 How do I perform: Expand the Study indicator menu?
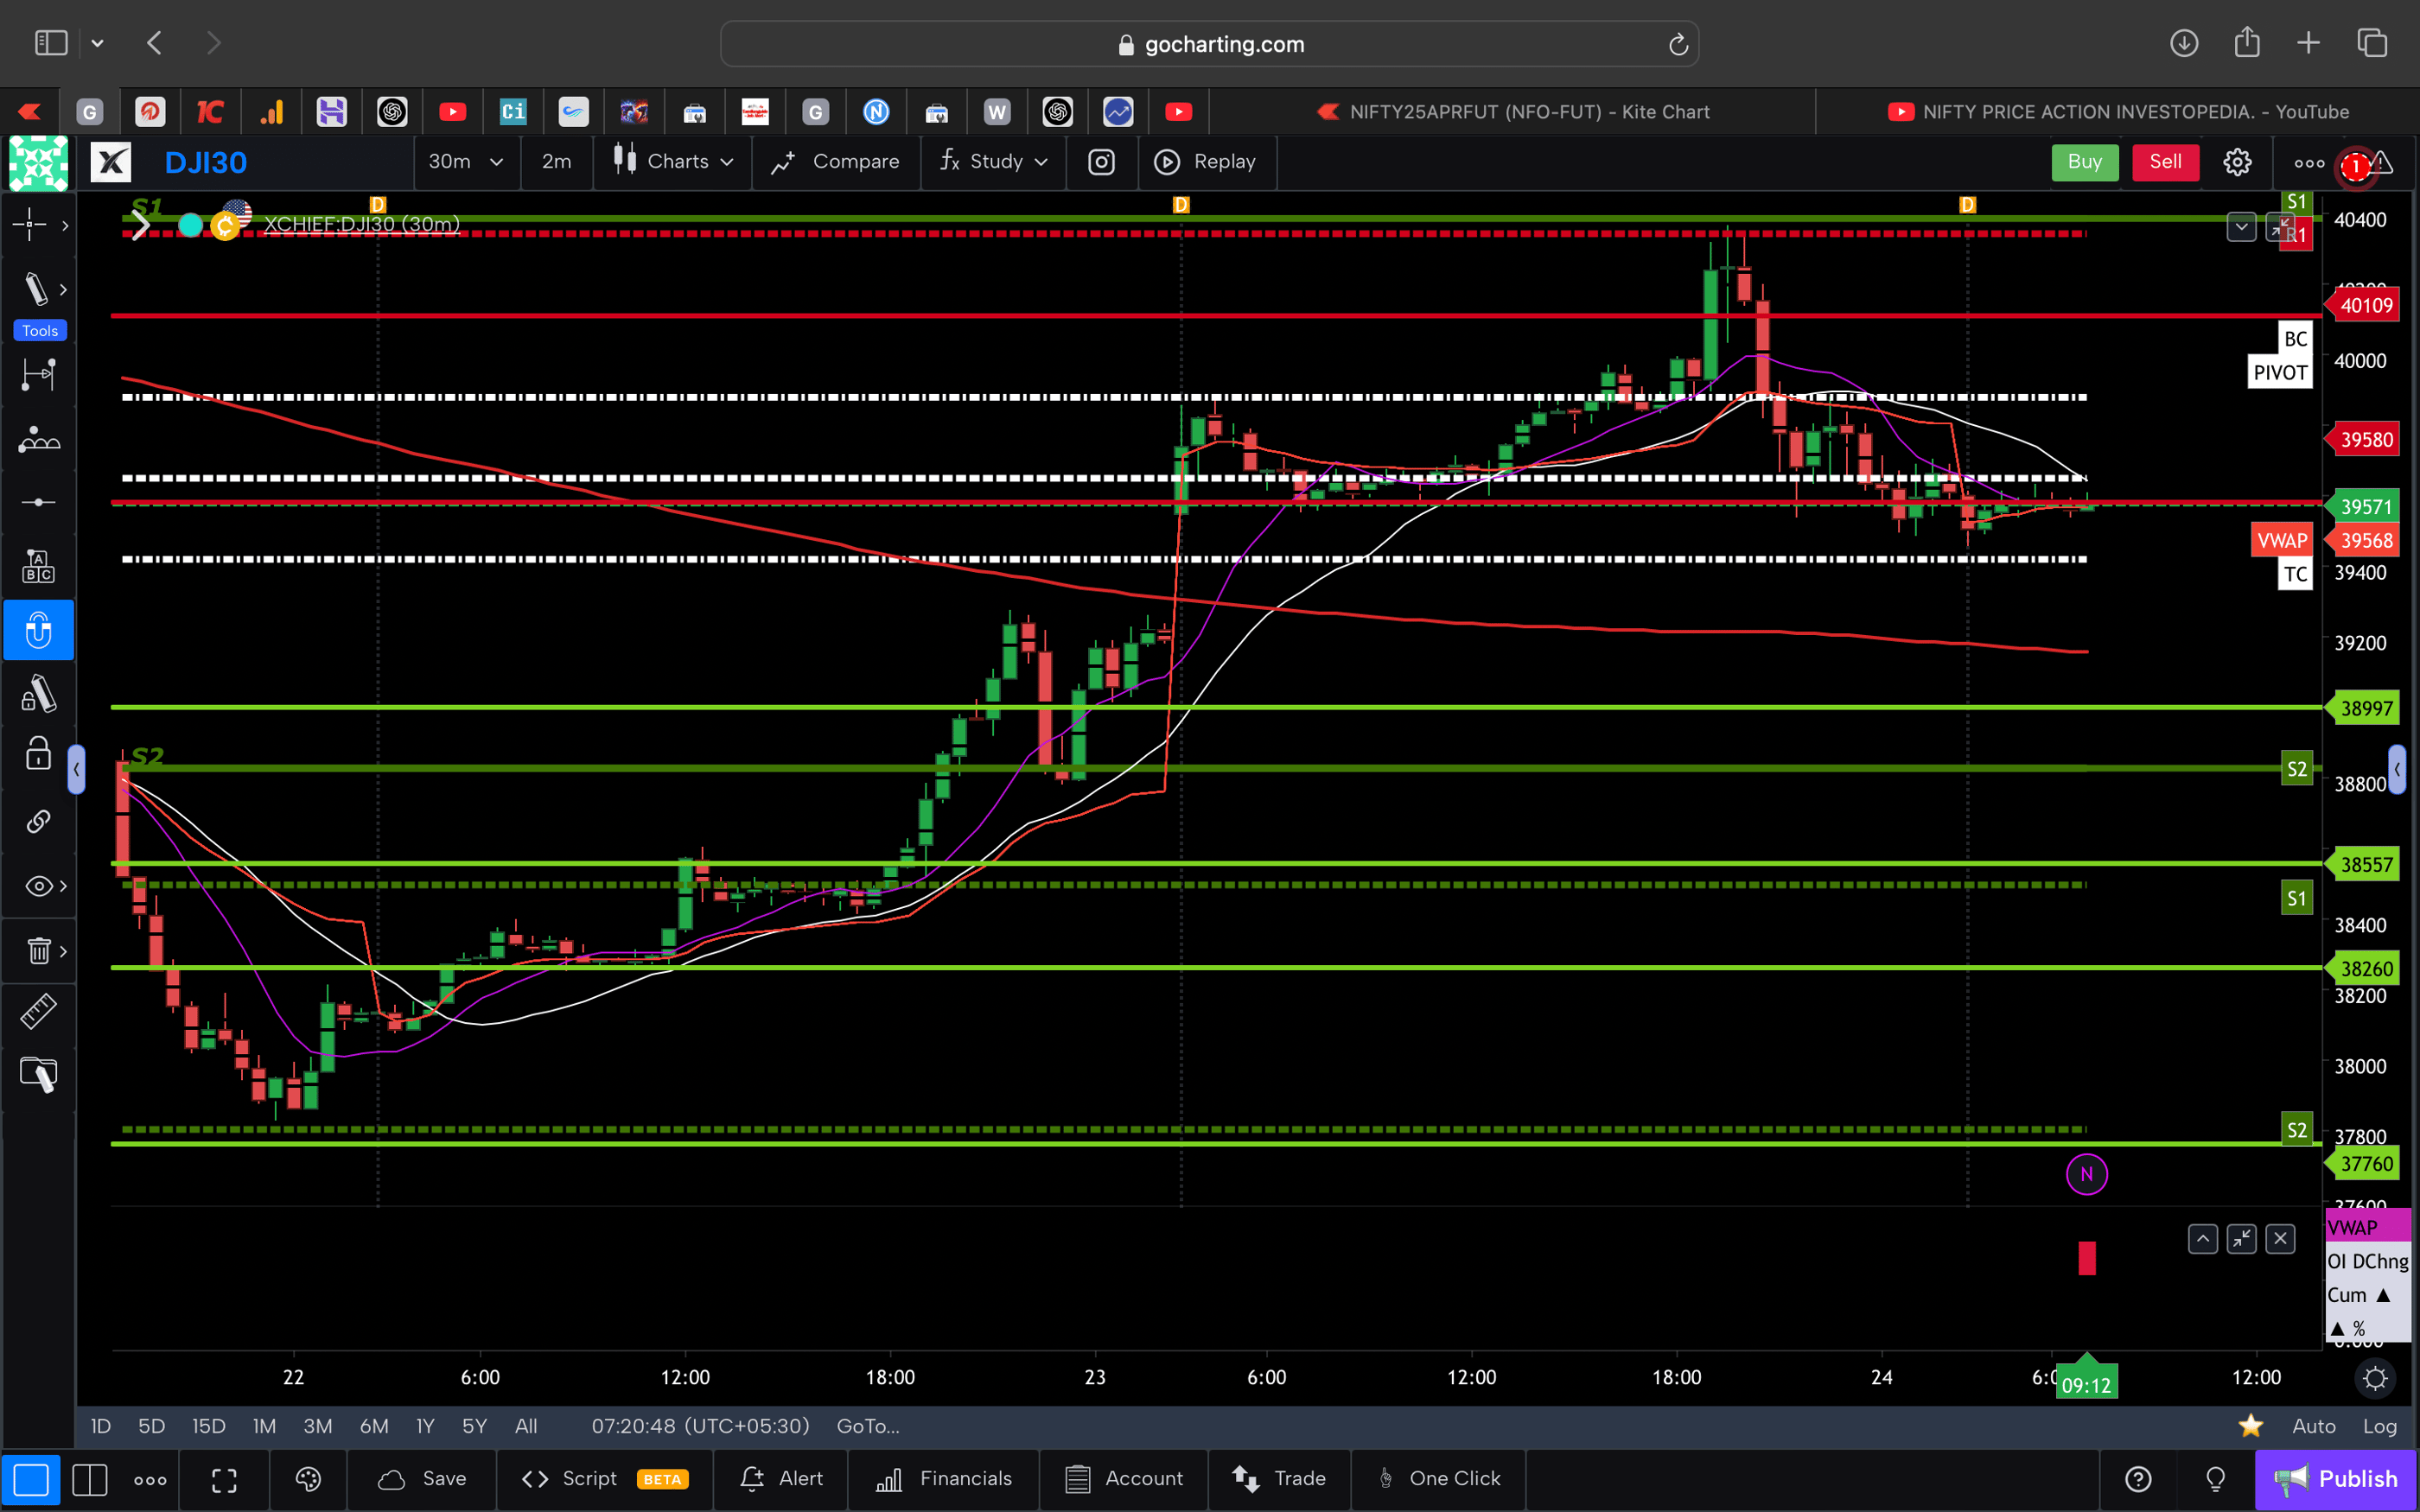[x=993, y=161]
